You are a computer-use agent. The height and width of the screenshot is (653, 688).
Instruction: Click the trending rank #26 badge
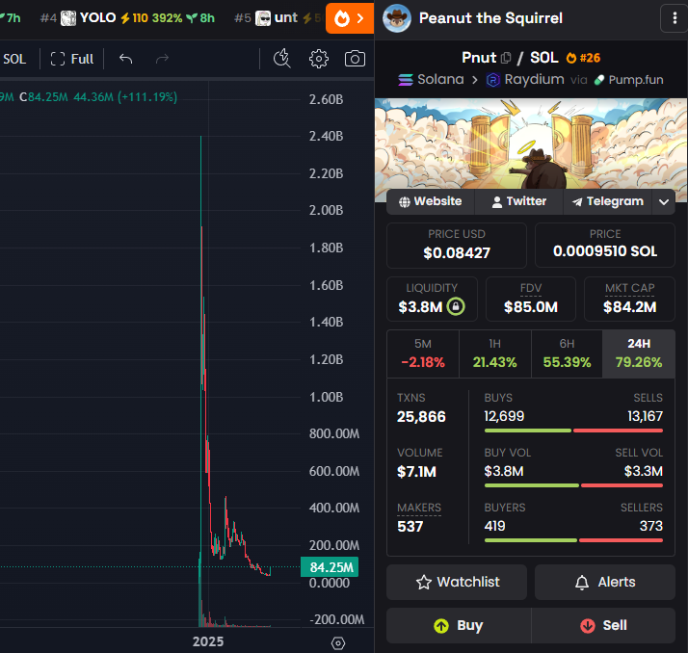tap(583, 58)
